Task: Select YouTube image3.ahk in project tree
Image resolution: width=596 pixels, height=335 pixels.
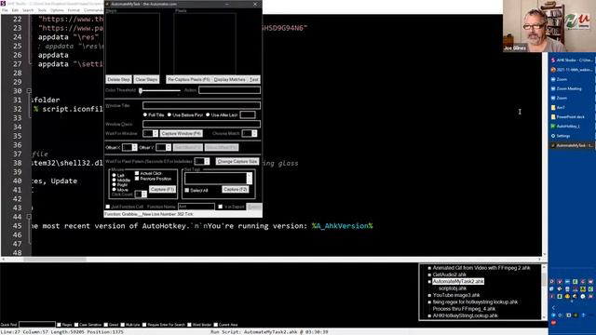Action: coord(456,295)
